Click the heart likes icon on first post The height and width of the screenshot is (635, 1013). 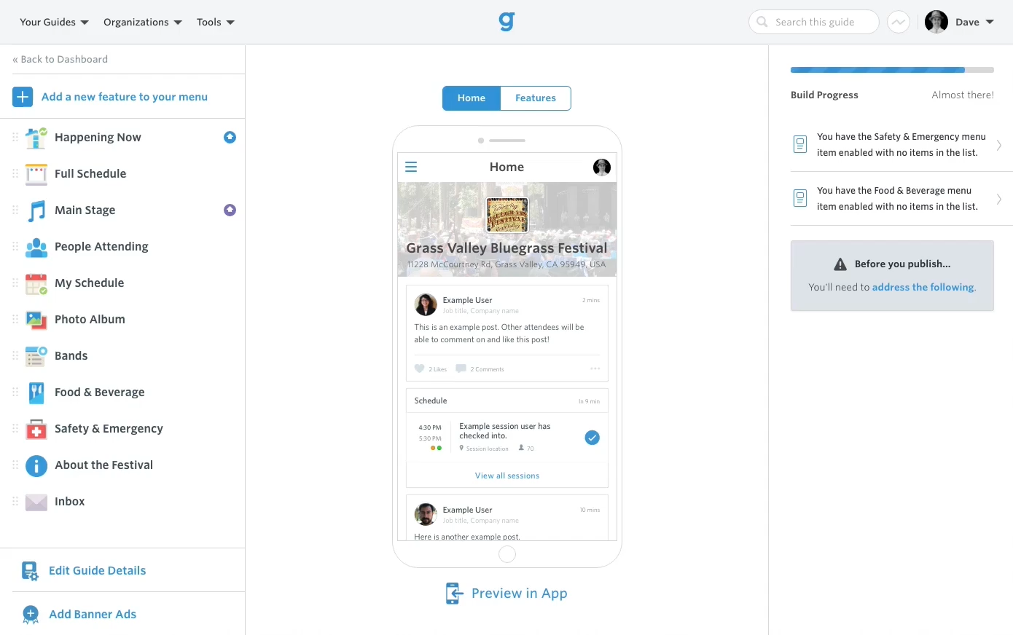pos(419,368)
